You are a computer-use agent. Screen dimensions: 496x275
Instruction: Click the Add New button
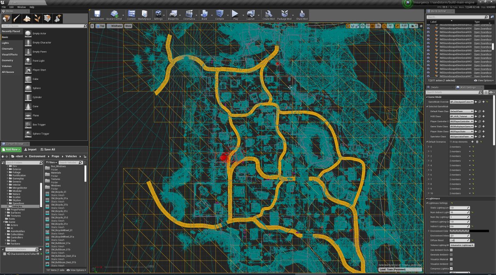(12, 150)
